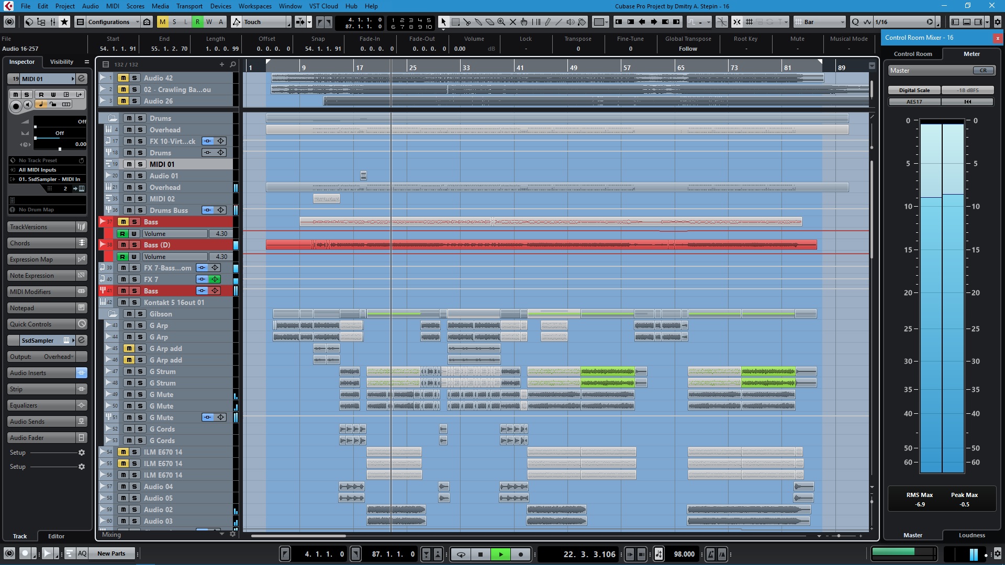
Task: Expand the Audio Inserts inspector section
Action: pos(42,373)
